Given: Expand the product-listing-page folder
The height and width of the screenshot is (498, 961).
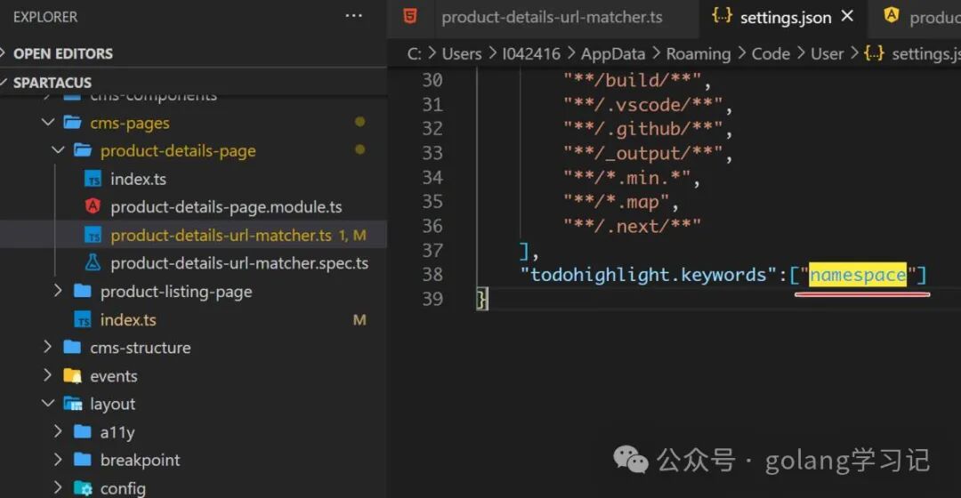Looking at the screenshot, I should pyautogui.click(x=58, y=292).
